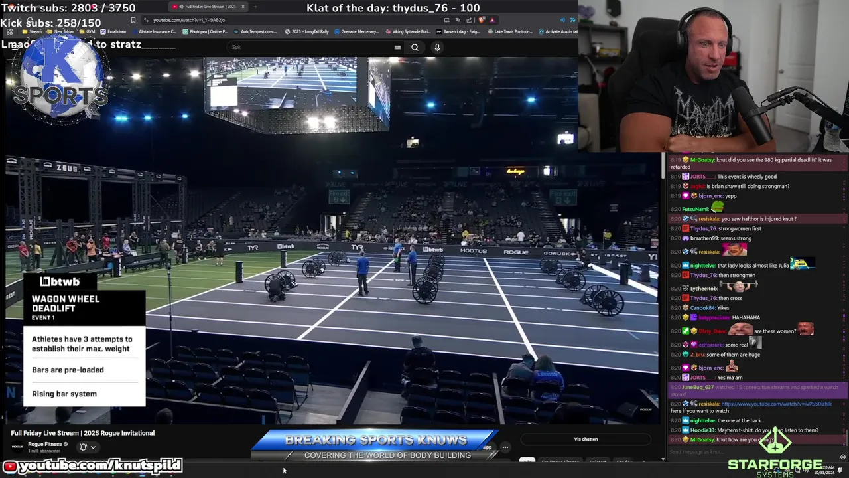Click username MrGoatsy in top chat message

pyautogui.click(x=702, y=160)
